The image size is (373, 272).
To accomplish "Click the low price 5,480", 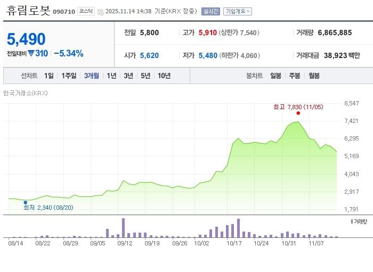I will (208, 55).
